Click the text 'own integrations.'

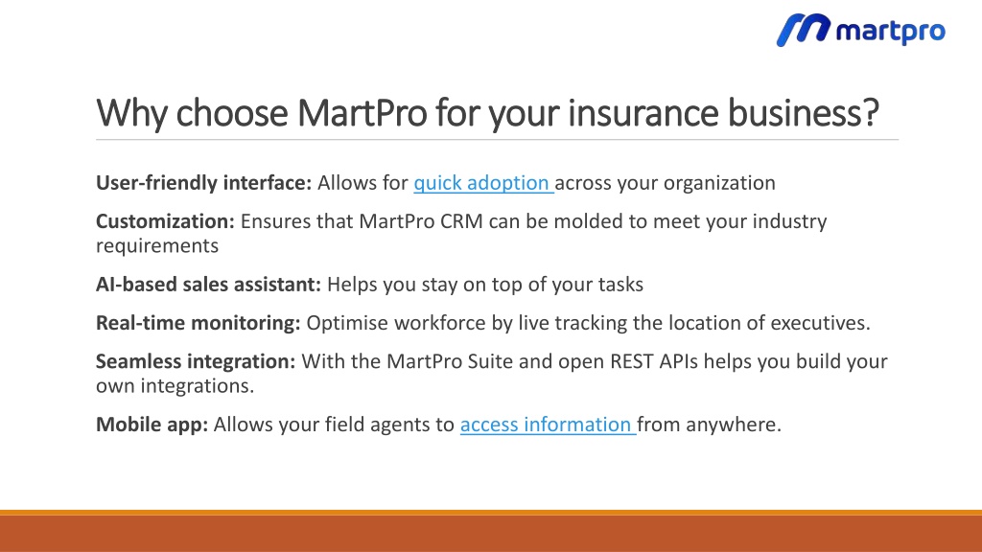175,385
